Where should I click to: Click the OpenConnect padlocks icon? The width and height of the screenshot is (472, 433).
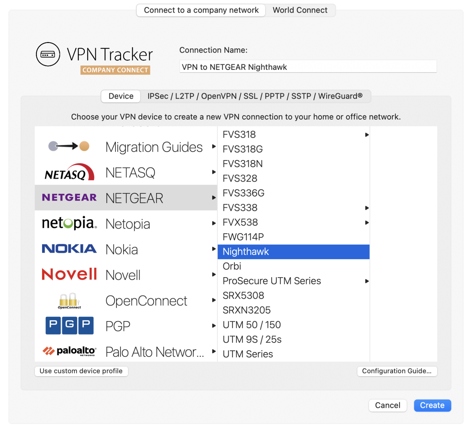69,301
